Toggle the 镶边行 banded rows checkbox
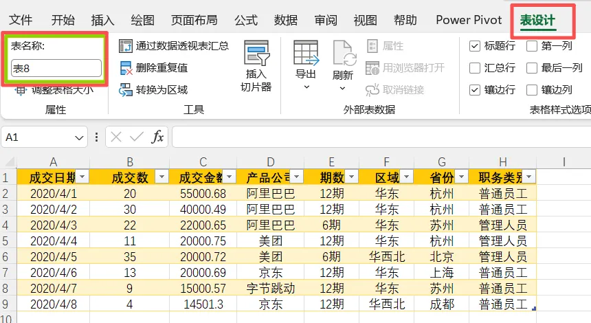The height and width of the screenshot is (323, 591). [x=475, y=90]
